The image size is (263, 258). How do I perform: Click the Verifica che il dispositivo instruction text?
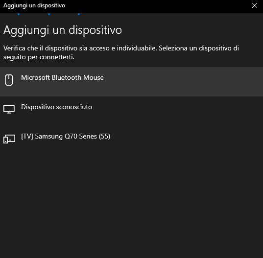(121, 53)
